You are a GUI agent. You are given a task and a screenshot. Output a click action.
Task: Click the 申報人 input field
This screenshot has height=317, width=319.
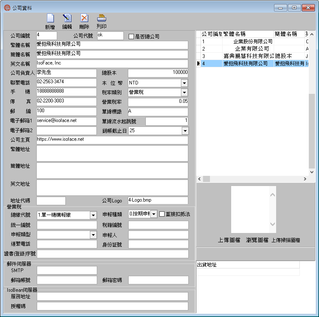pos(158,235)
